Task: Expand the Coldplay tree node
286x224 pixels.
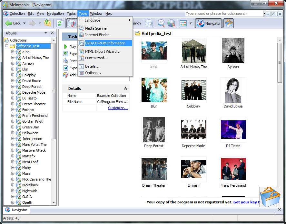Action: click(x=13, y=75)
